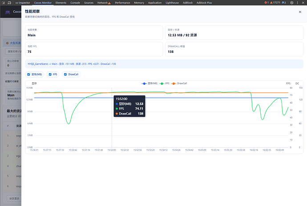307x206 pixels.
Task: Click the 12.53 MB / 92 resources value
Action: [x=182, y=35]
